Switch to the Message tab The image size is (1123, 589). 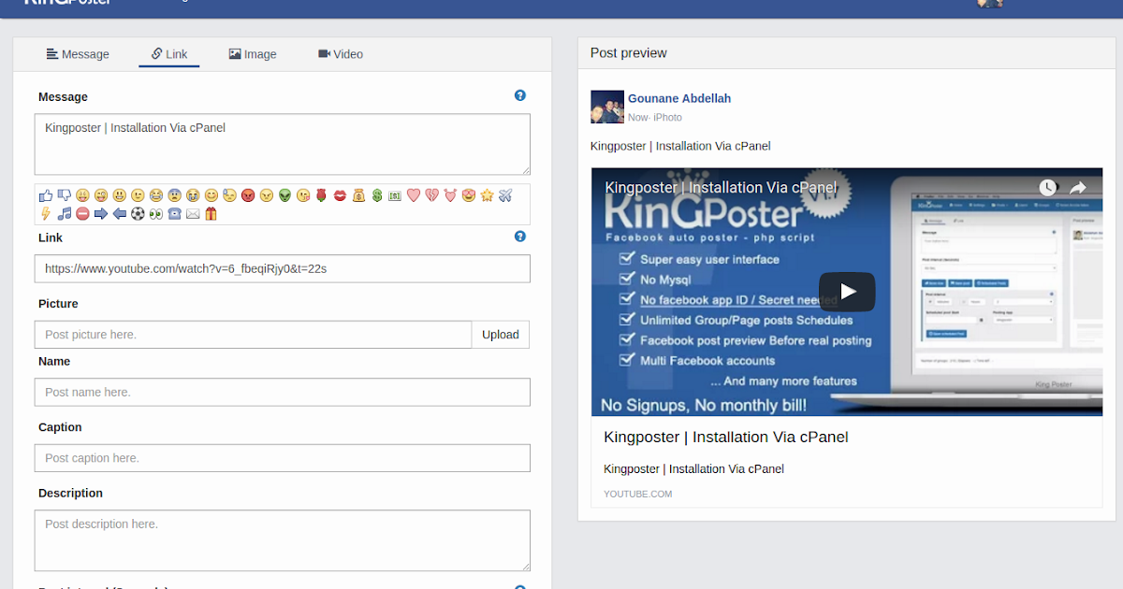point(78,54)
